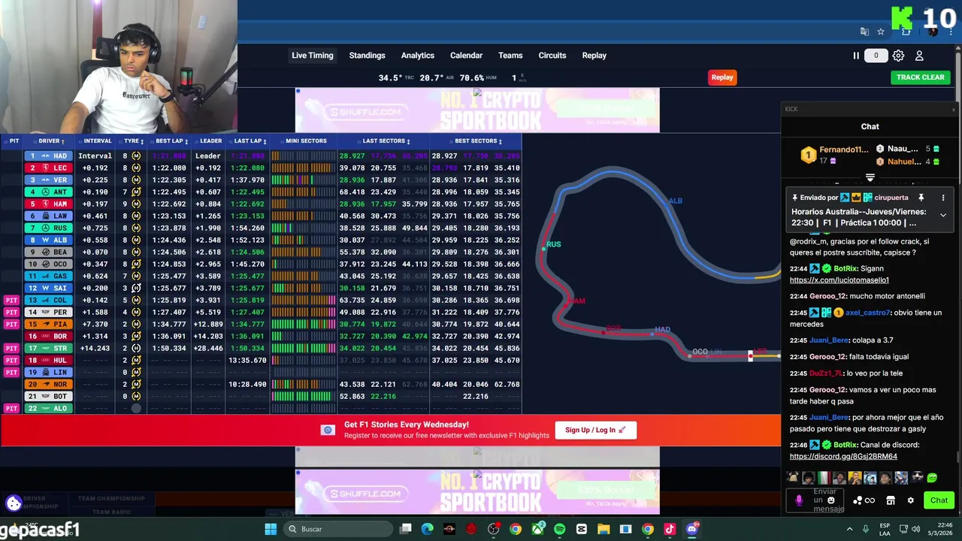Select driver LEC in the timing table
This screenshot has width=962, height=541.
pyautogui.click(x=47, y=168)
